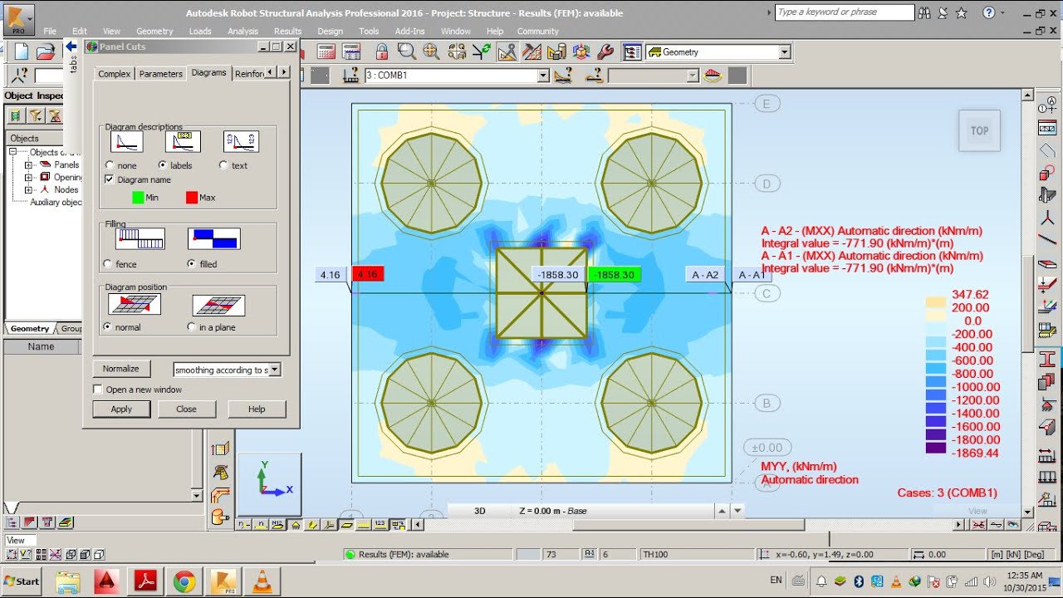Click the node Y-shaped icon in right toolbar
This screenshot has height=598, width=1063.
click(1047, 219)
